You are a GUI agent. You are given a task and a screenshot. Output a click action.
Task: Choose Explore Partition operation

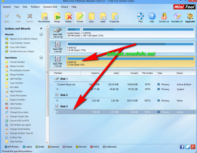pos(18,100)
